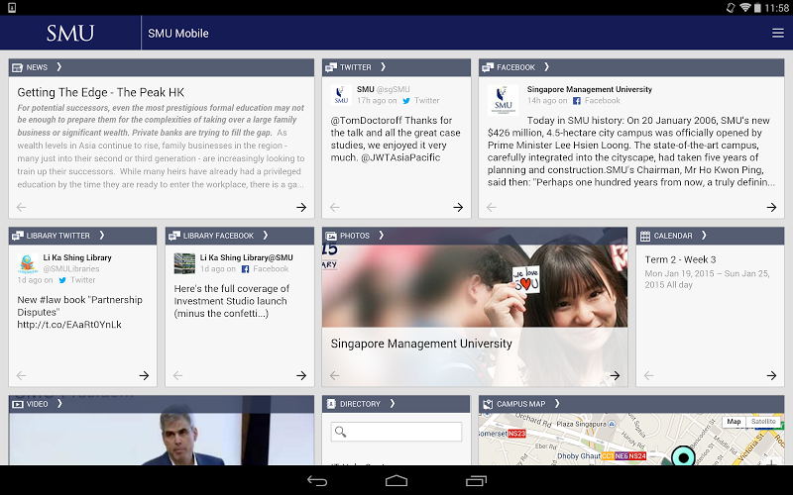Viewport: 793px width, 495px height.
Task: Click the Library Facebook panel icon
Action: pos(174,236)
